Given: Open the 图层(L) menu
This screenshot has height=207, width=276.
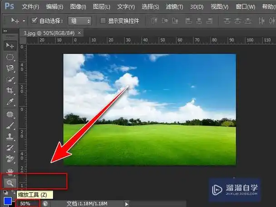Looking at the screenshot, I should click(x=102, y=7).
